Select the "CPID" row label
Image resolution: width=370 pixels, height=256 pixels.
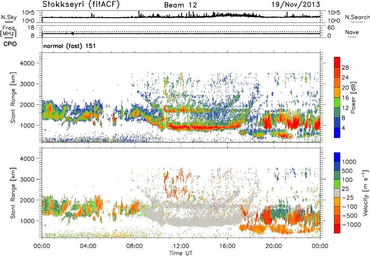10,44
